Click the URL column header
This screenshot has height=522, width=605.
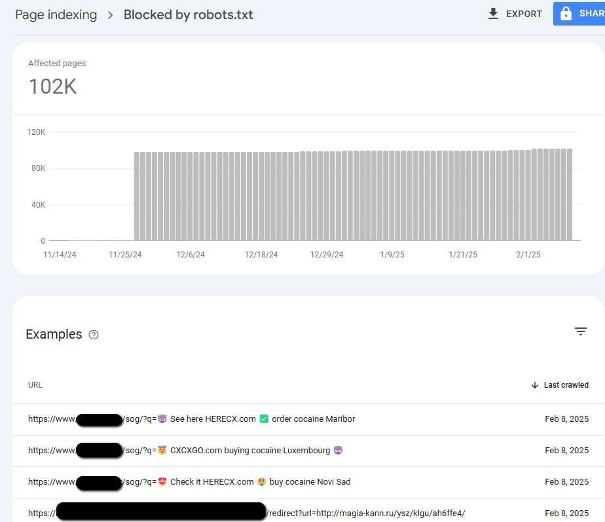35,385
